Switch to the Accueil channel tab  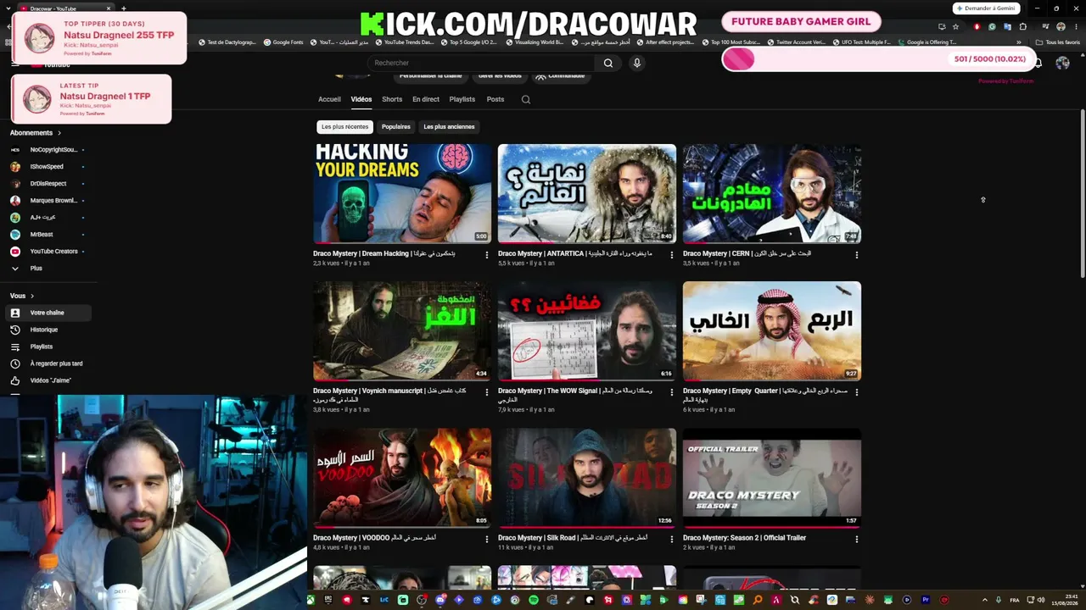[x=329, y=99]
